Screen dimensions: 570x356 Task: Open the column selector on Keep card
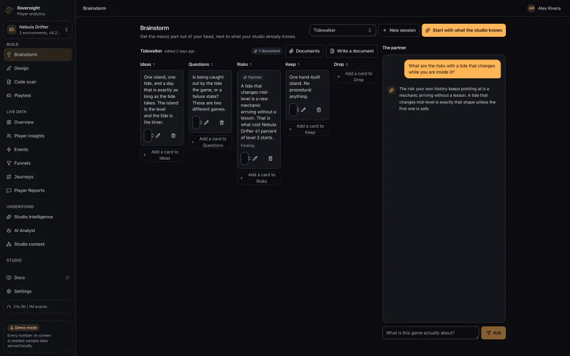pos(294,110)
